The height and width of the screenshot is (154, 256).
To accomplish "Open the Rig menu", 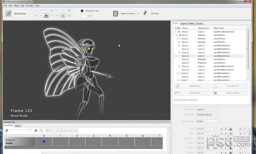I will pyautogui.click(x=23, y=6).
